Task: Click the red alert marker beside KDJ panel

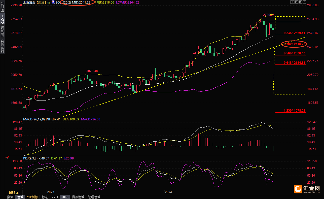Action: pos(7,158)
